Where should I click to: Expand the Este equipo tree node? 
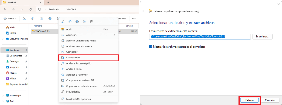click(x=3, y=96)
